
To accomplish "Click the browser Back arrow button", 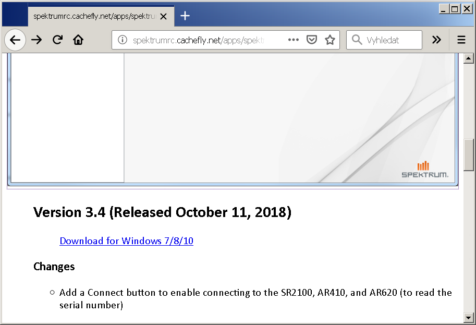I will tap(15, 40).
